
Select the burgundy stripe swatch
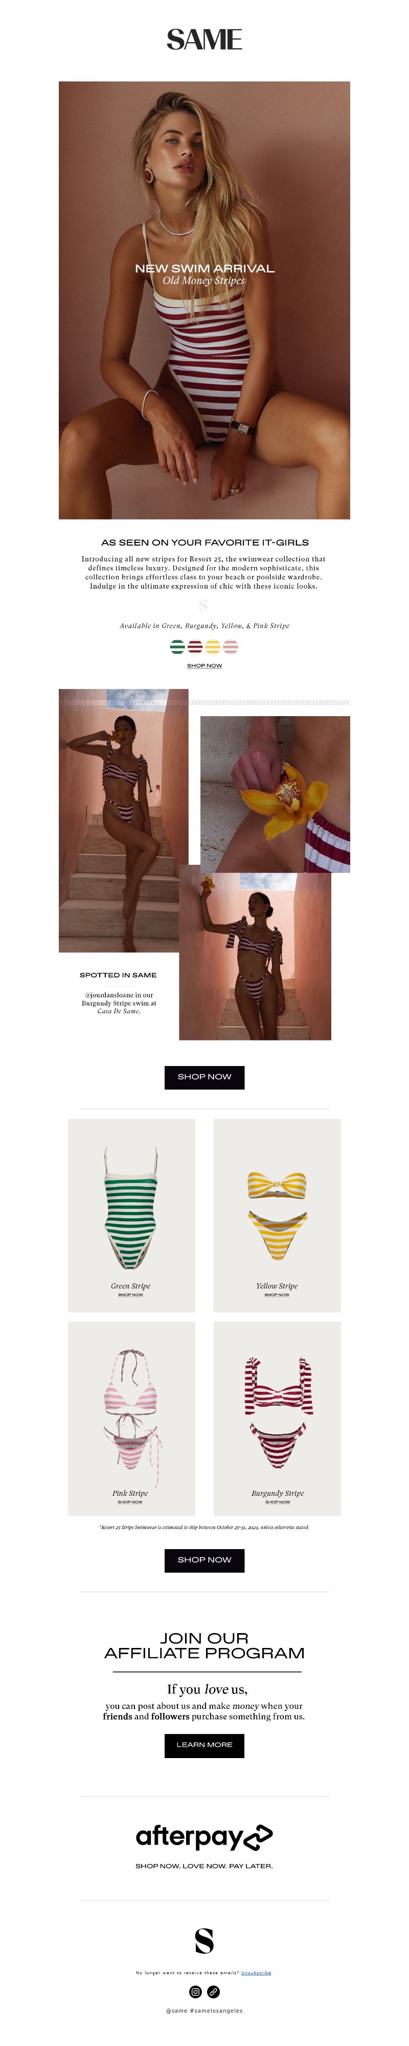click(x=195, y=646)
